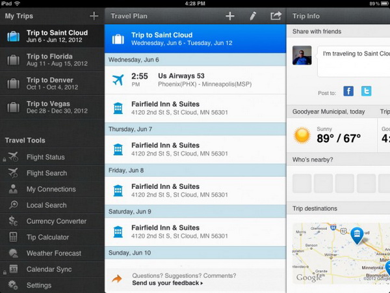The width and height of the screenshot is (390, 293).
Task: Open Trip to Florida
Action: (x=52, y=60)
